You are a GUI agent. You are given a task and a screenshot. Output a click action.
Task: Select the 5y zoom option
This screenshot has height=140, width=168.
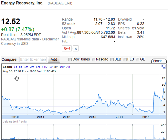coord(56,67)
